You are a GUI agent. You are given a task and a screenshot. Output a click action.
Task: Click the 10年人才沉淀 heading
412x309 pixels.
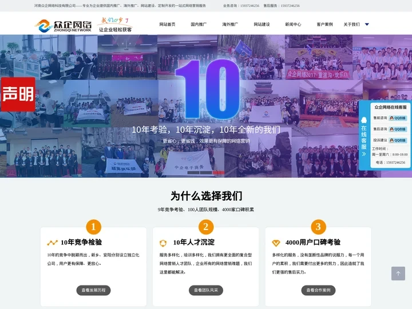[194, 242]
